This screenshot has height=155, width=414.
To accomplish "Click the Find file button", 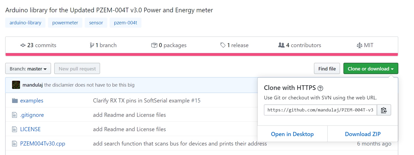I will 327,68.
